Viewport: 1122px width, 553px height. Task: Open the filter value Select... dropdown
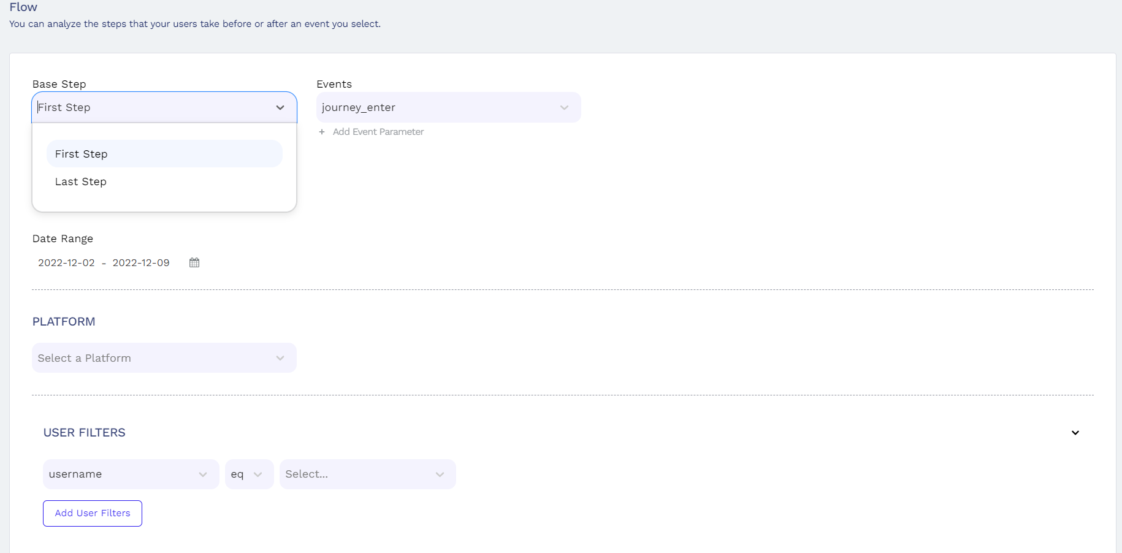click(x=367, y=474)
